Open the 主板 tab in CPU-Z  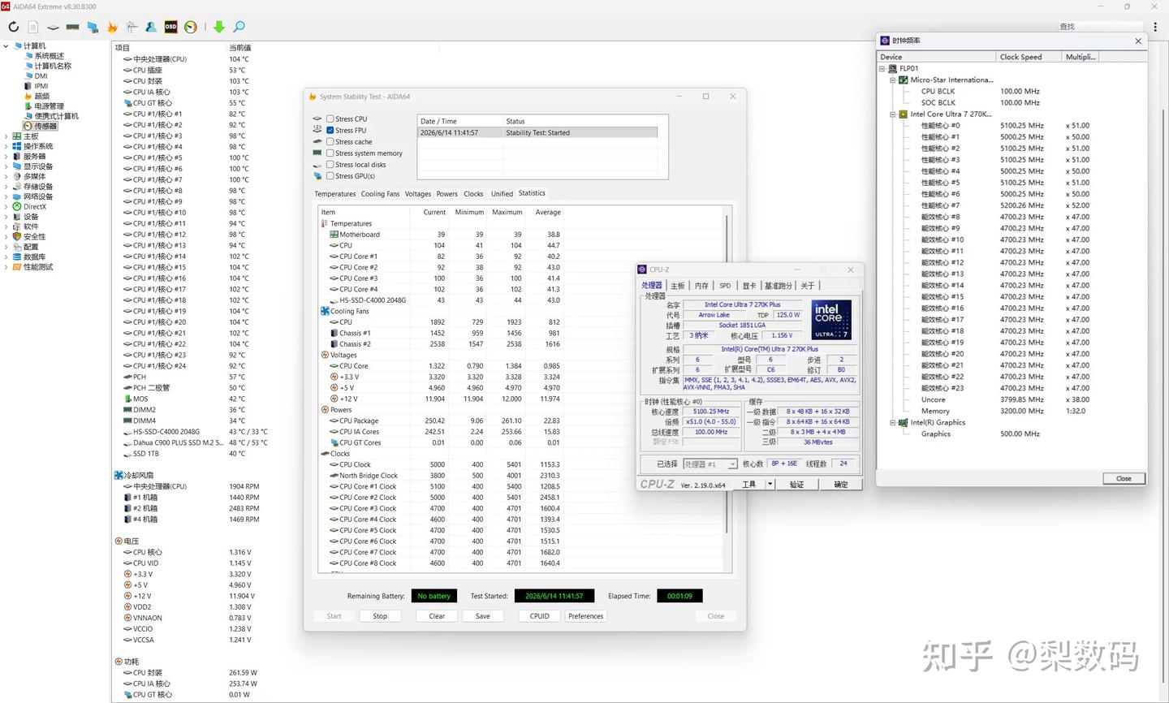(678, 286)
